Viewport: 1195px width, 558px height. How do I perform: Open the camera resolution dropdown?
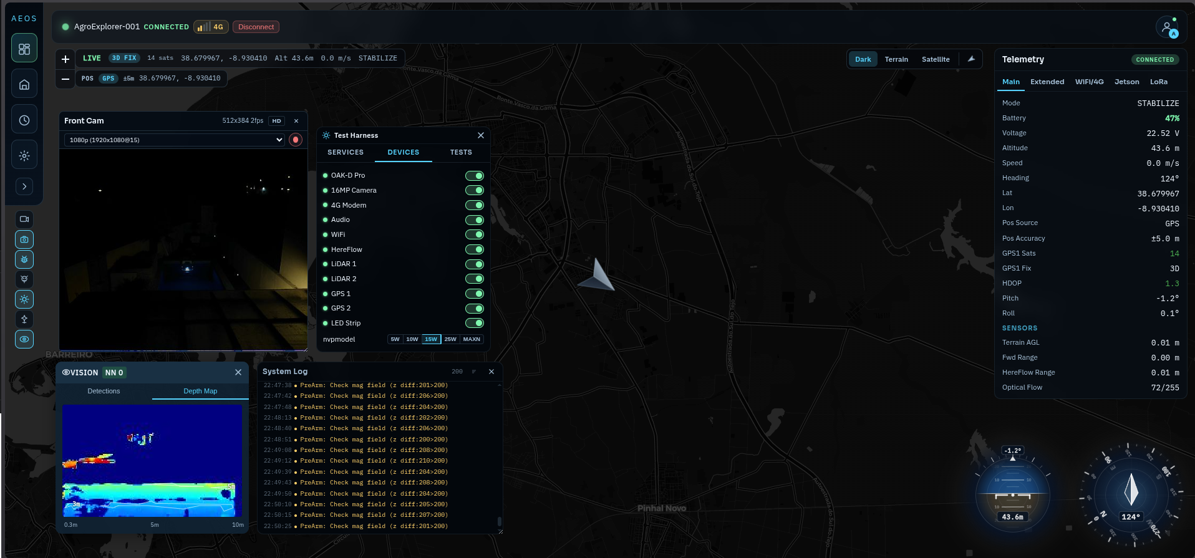click(174, 140)
